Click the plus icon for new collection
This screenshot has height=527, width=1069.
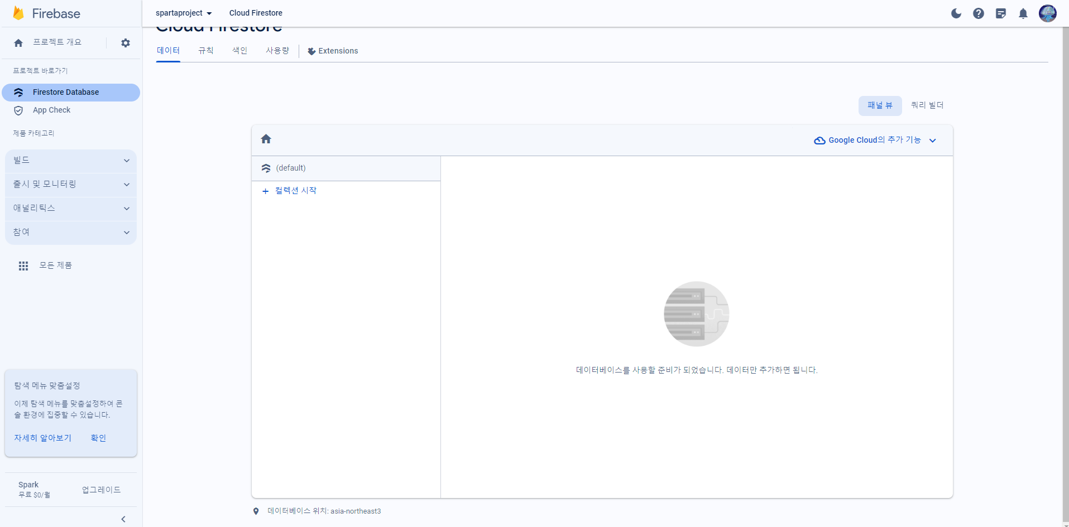click(x=266, y=191)
